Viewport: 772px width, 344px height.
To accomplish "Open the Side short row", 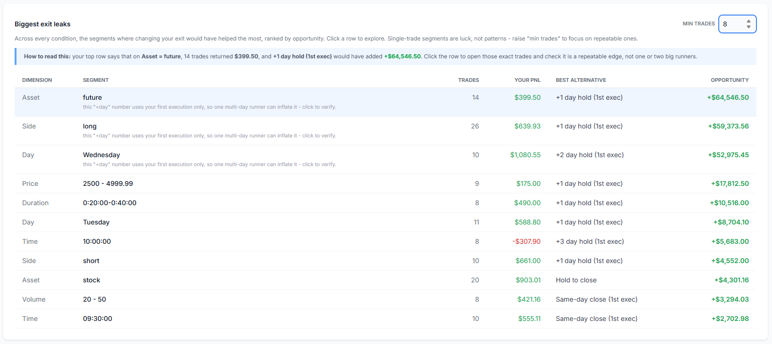I will click(x=386, y=261).
